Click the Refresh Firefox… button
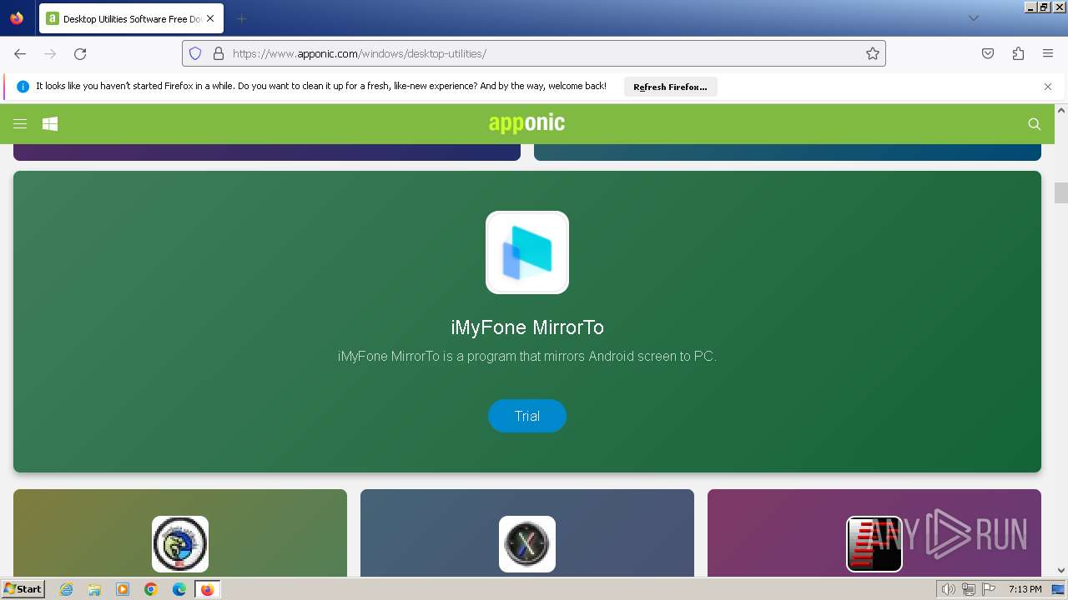The height and width of the screenshot is (600, 1068). point(670,87)
